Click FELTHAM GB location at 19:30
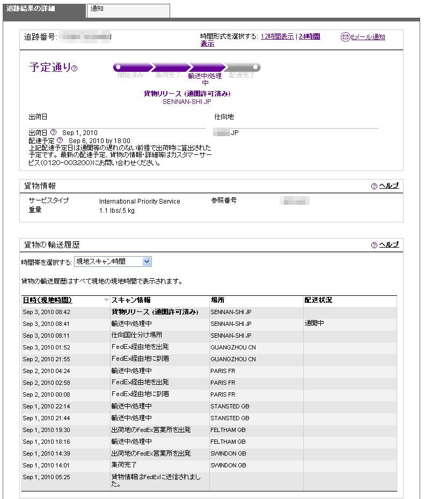 click(x=228, y=430)
